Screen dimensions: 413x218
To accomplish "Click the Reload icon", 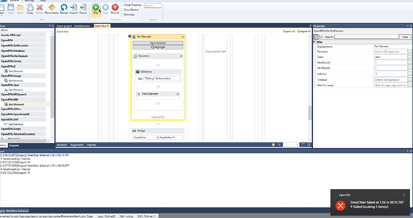I will (63, 8).
